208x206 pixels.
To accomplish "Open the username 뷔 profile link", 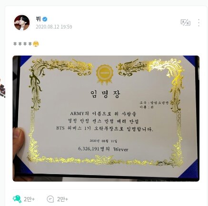I will [x=38, y=19].
